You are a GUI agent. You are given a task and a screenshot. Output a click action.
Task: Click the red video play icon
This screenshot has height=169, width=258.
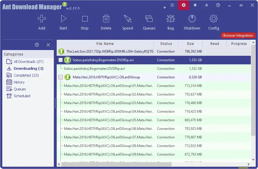point(184,5)
